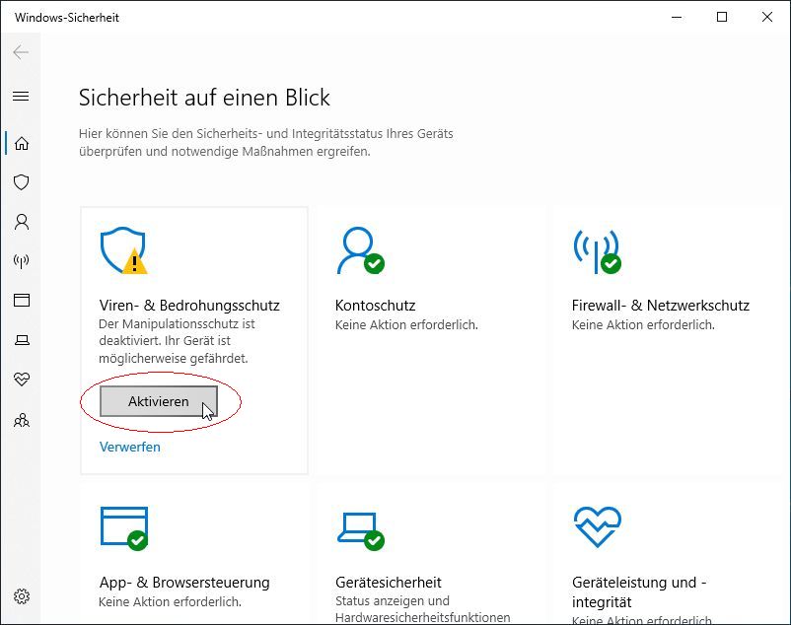This screenshot has height=625, width=791.
Task: Minimize the Windows-Sicherheit window
Action: click(x=677, y=17)
